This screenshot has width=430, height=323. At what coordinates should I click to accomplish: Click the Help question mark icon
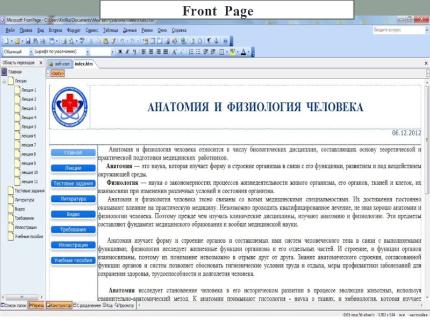[x=225, y=41]
